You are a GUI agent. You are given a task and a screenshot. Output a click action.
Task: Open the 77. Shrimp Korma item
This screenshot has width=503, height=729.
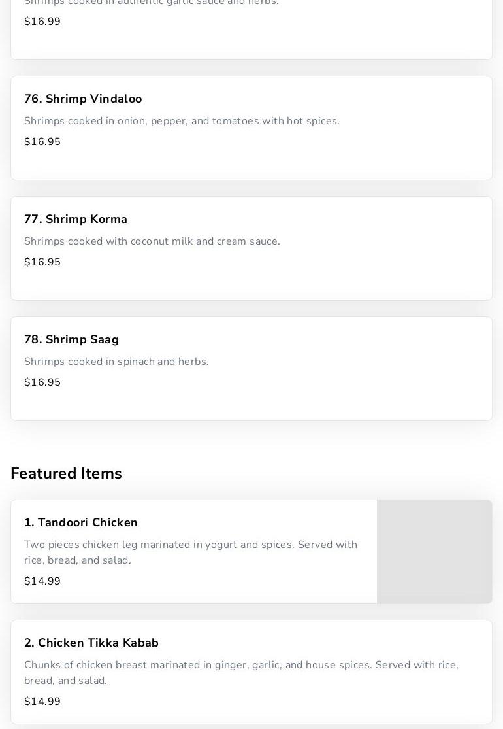click(x=76, y=219)
